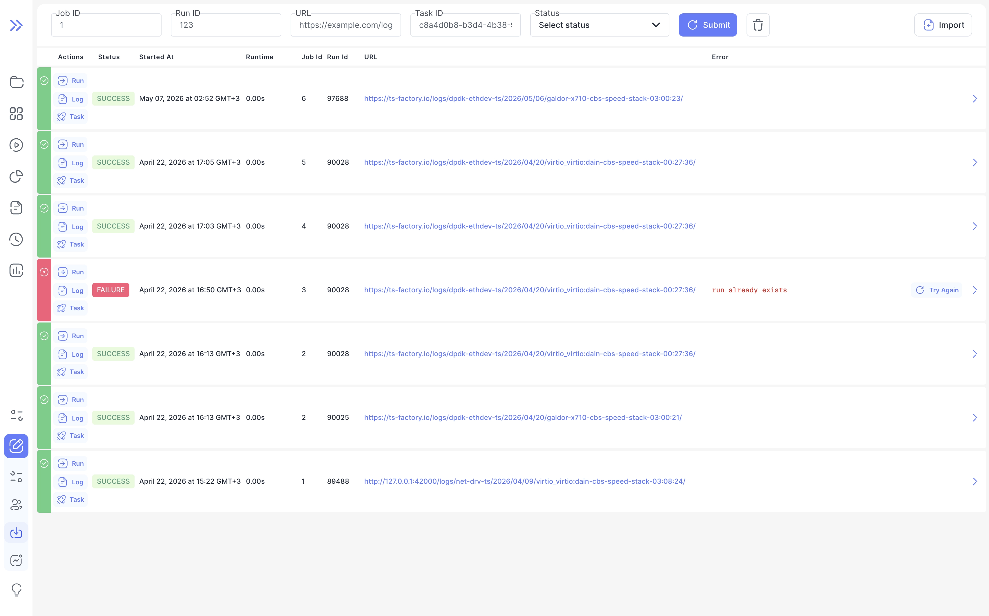The width and height of the screenshot is (989, 616).
Task: Expand the job 5 row chevron
Action: coord(975,162)
